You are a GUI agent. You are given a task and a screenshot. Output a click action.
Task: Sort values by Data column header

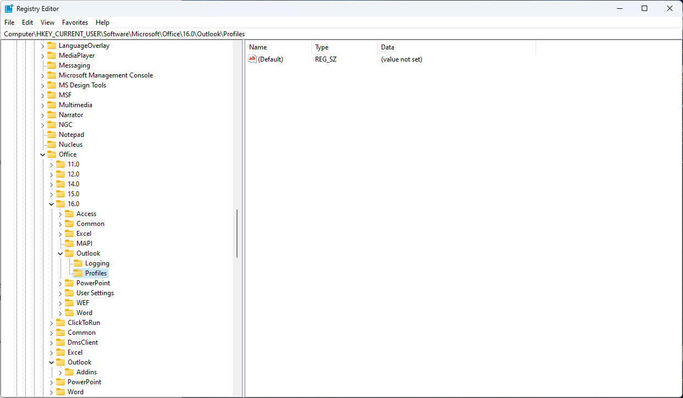(456, 47)
